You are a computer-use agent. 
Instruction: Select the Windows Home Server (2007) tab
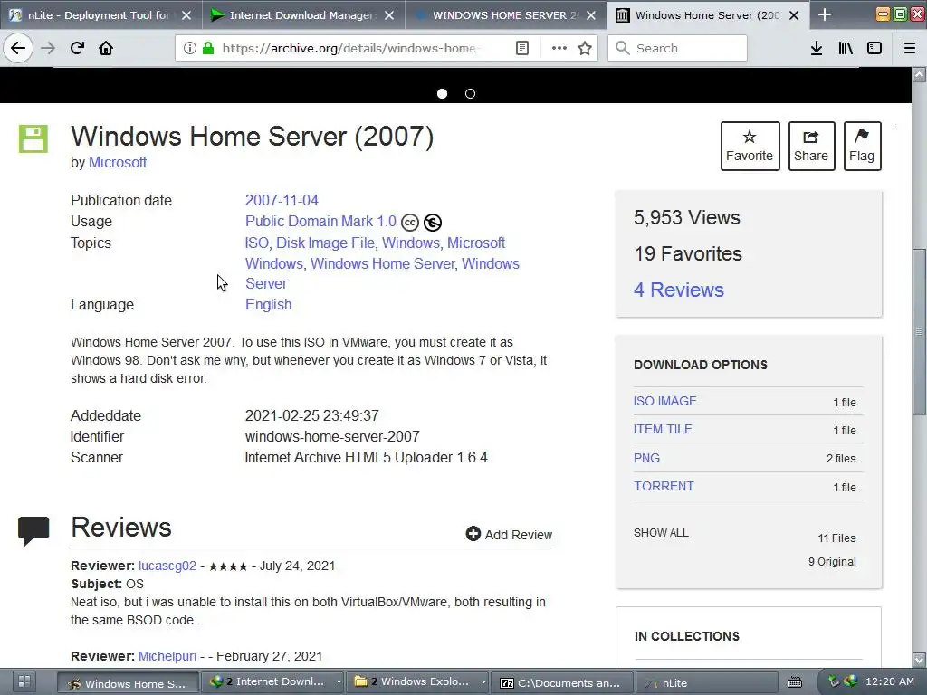[x=708, y=14]
